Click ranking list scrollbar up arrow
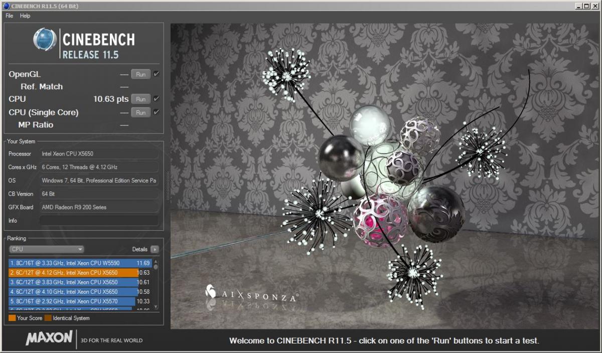 [x=156, y=261]
